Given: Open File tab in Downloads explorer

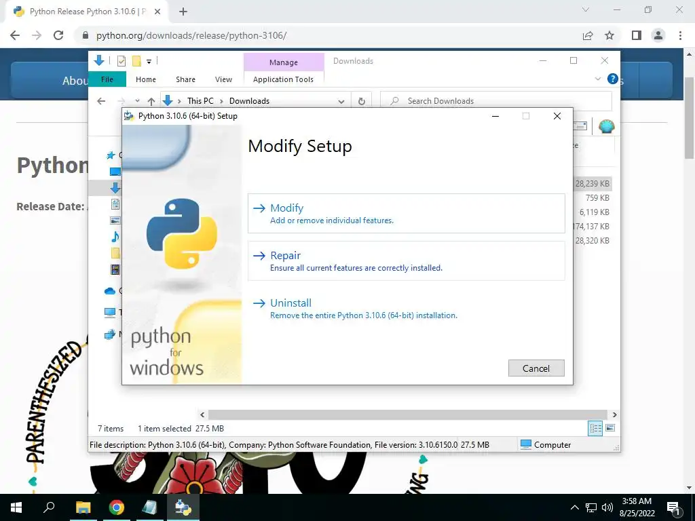Looking at the screenshot, I should pyautogui.click(x=107, y=79).
